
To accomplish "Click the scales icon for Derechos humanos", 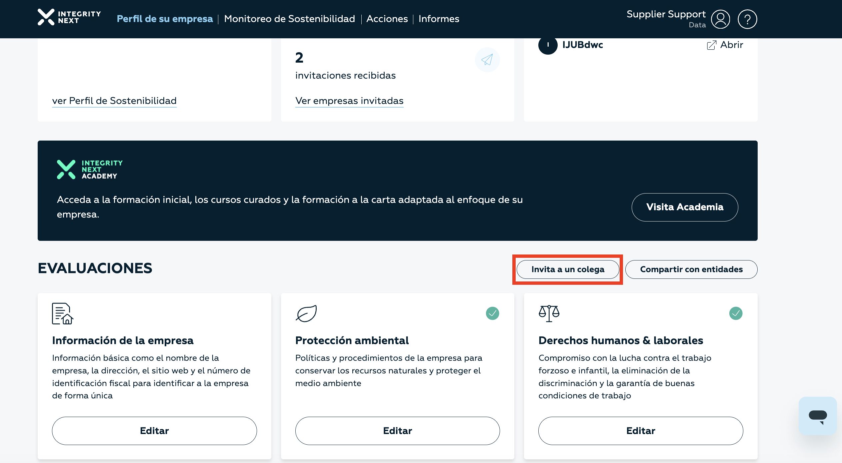I will [x=549, y=313].
